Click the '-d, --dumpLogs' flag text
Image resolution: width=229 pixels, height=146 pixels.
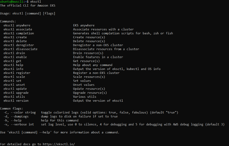[x=16, y=116]
